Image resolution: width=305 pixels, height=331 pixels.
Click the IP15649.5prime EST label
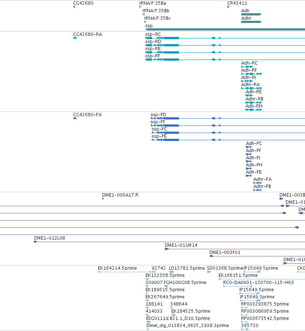click(x=257, y=290)
